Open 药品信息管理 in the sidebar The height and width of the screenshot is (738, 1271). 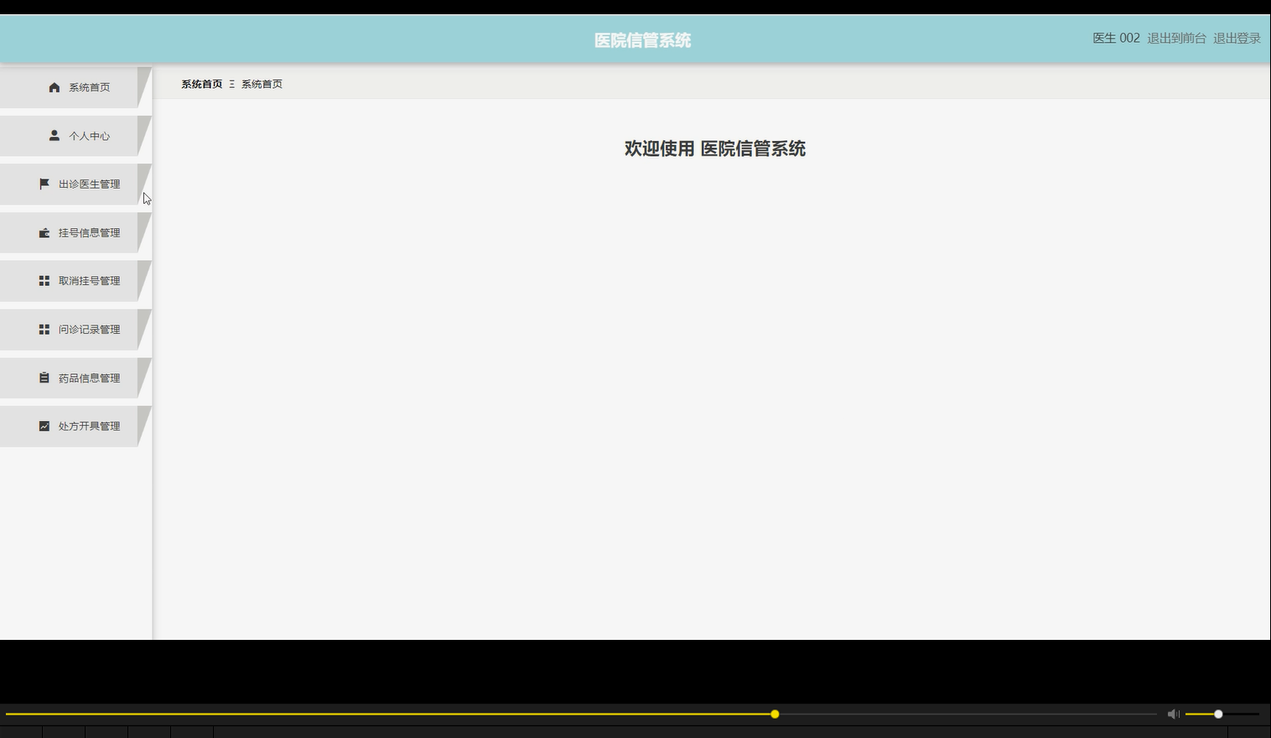click(x=75, y=378)
